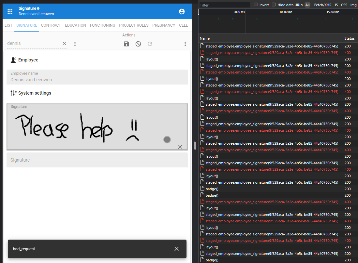Switch to the LIST tab
Image resolution: width=358 pixels, height=263 pixels.
tap(8, 25)
